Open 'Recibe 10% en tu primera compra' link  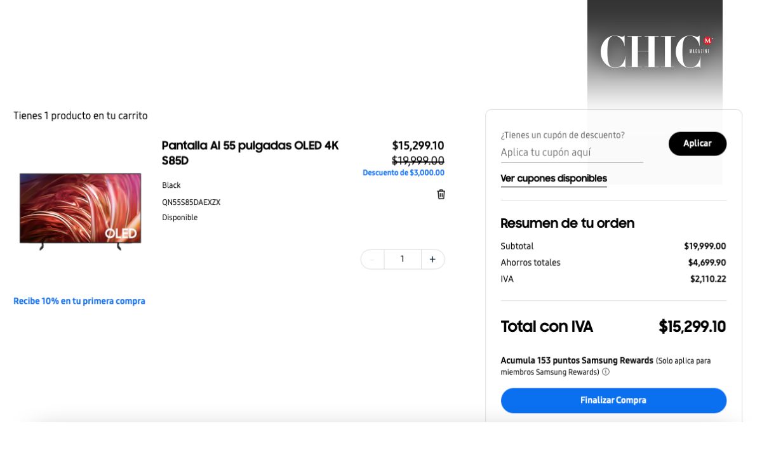coord(79,301)
